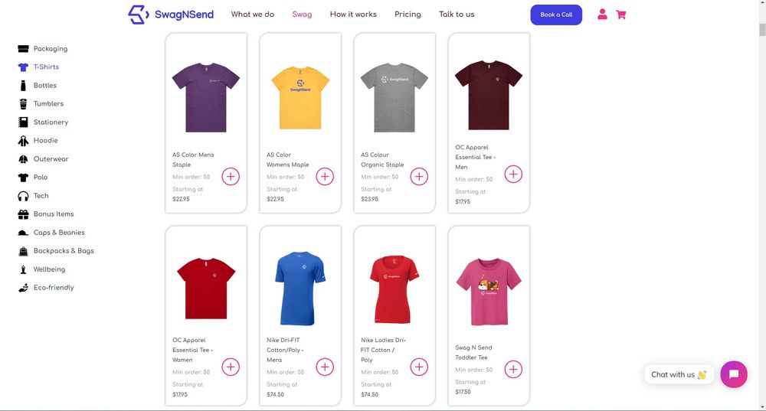Screen dimensions: 766x411
Task: Select the Bottles category link
Action: pyautogui.click(x=45, y=86)
